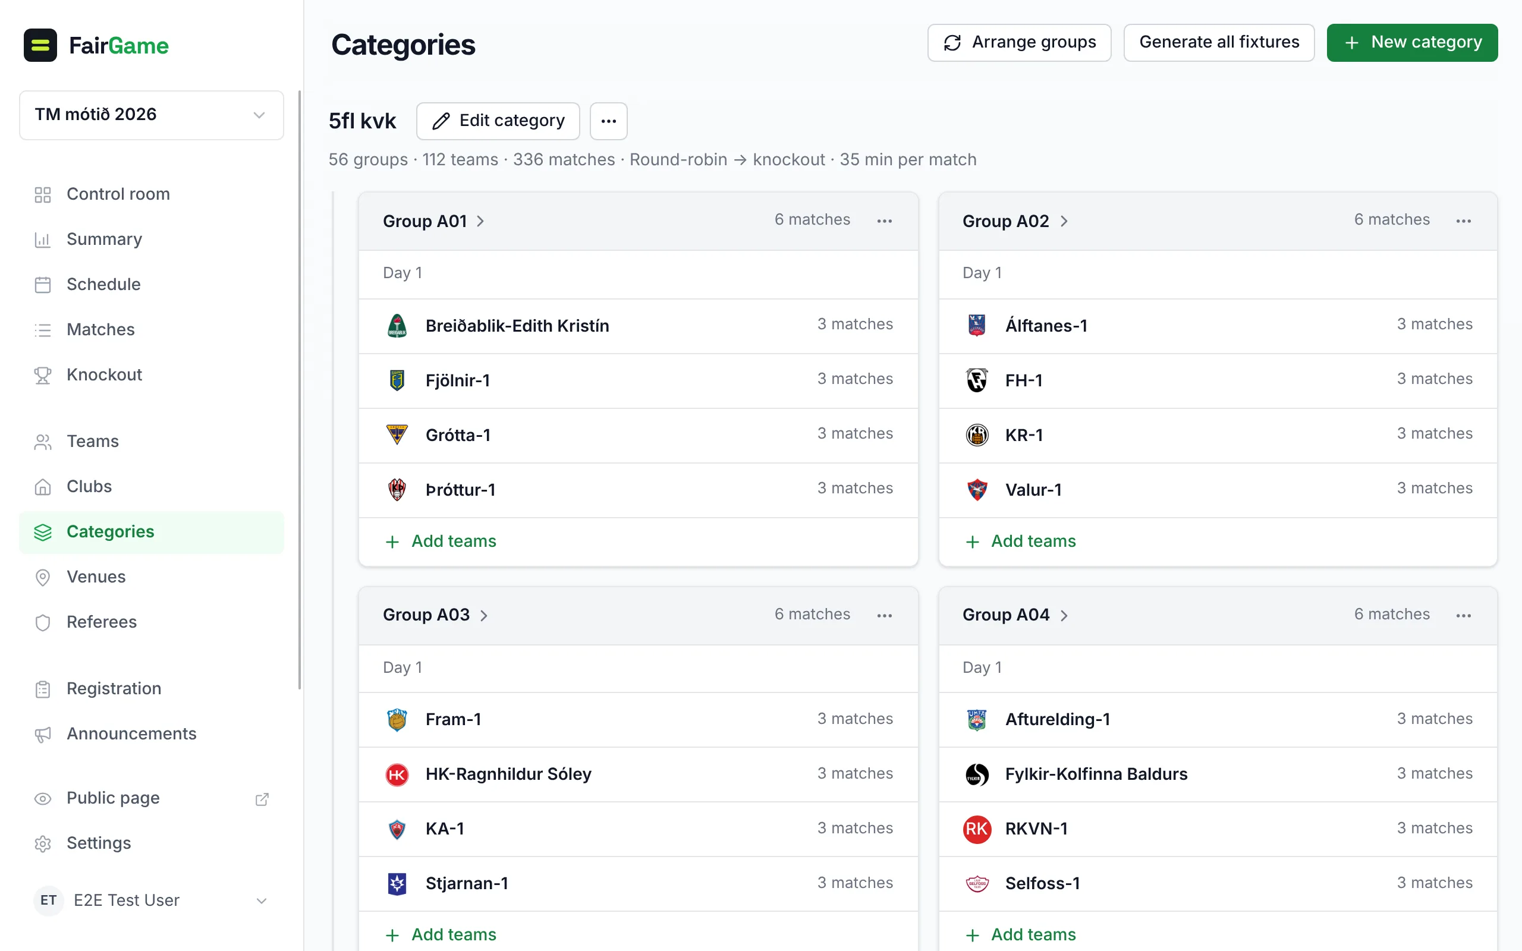Expand Group A03 via its chevron
Image resolution: width=1522 pixels, height=951 pixels.
483,616
